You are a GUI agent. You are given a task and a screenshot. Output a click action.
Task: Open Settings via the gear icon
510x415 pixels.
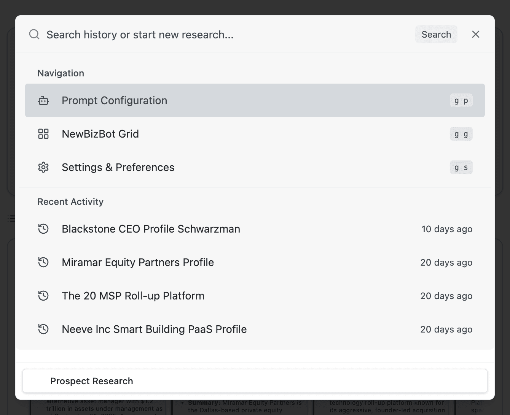(43, 167)
